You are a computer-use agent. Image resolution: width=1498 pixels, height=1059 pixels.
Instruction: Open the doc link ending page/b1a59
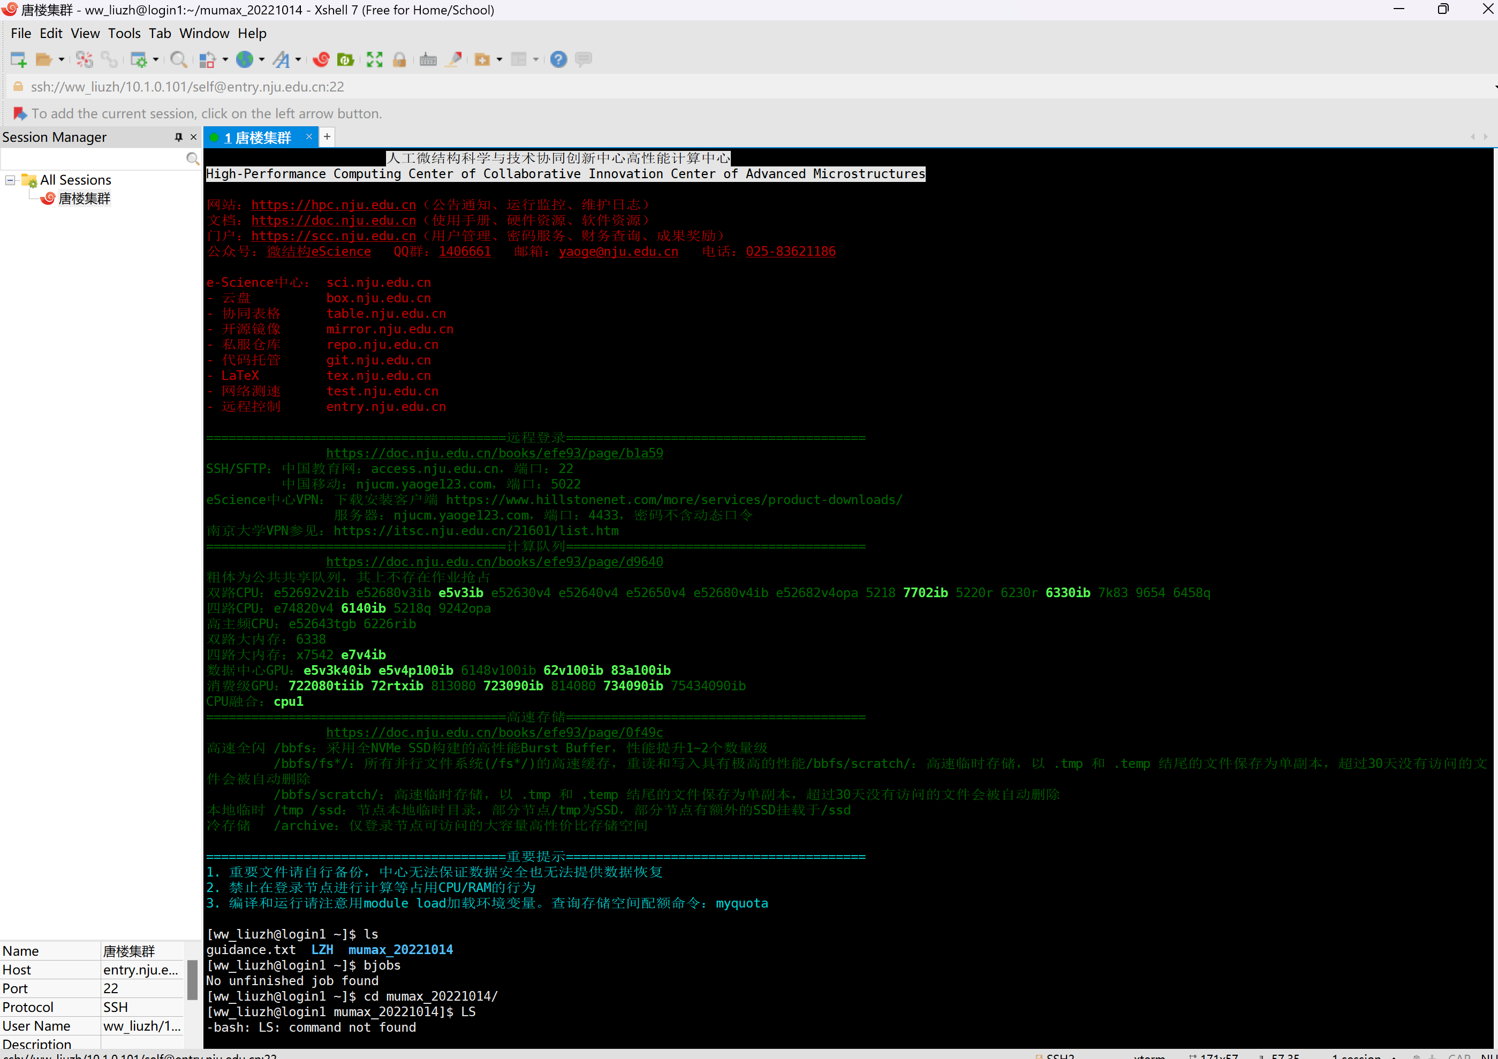pos(495,453)
